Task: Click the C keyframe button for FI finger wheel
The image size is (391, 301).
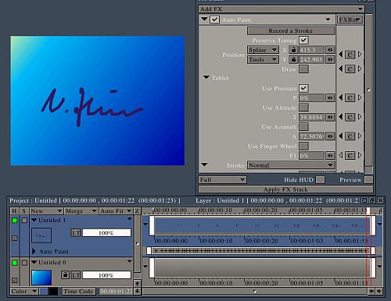Action: [350, 155]
